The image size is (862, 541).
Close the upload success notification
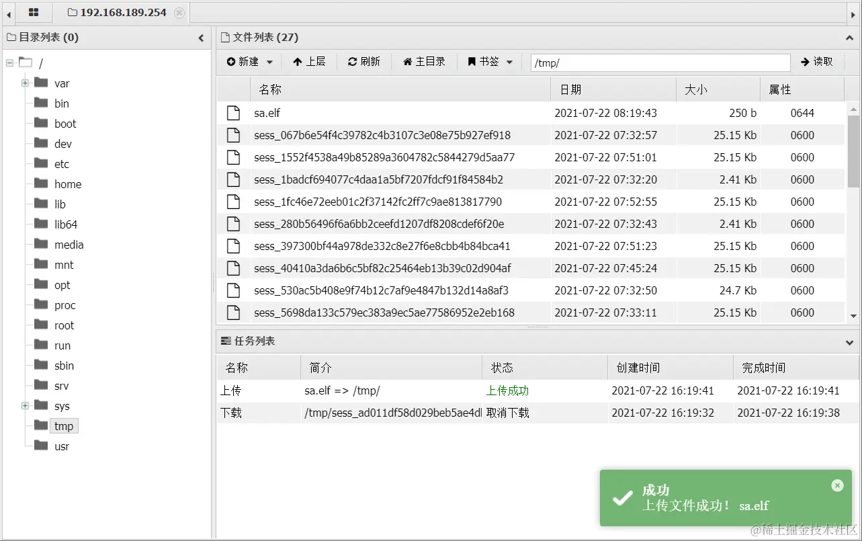pyautogui.click(x=837, y=485)
